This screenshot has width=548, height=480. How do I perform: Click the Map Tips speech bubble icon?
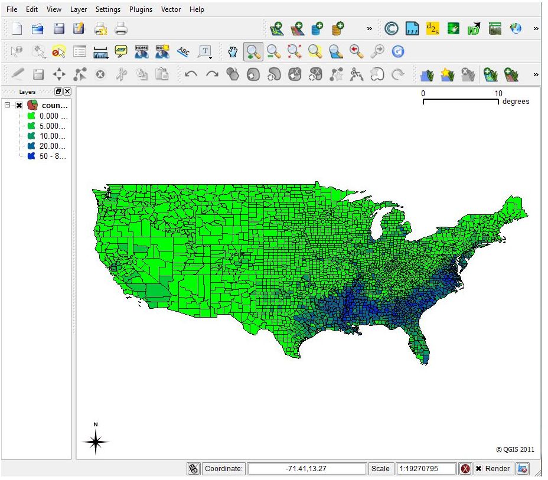point(121,51)
